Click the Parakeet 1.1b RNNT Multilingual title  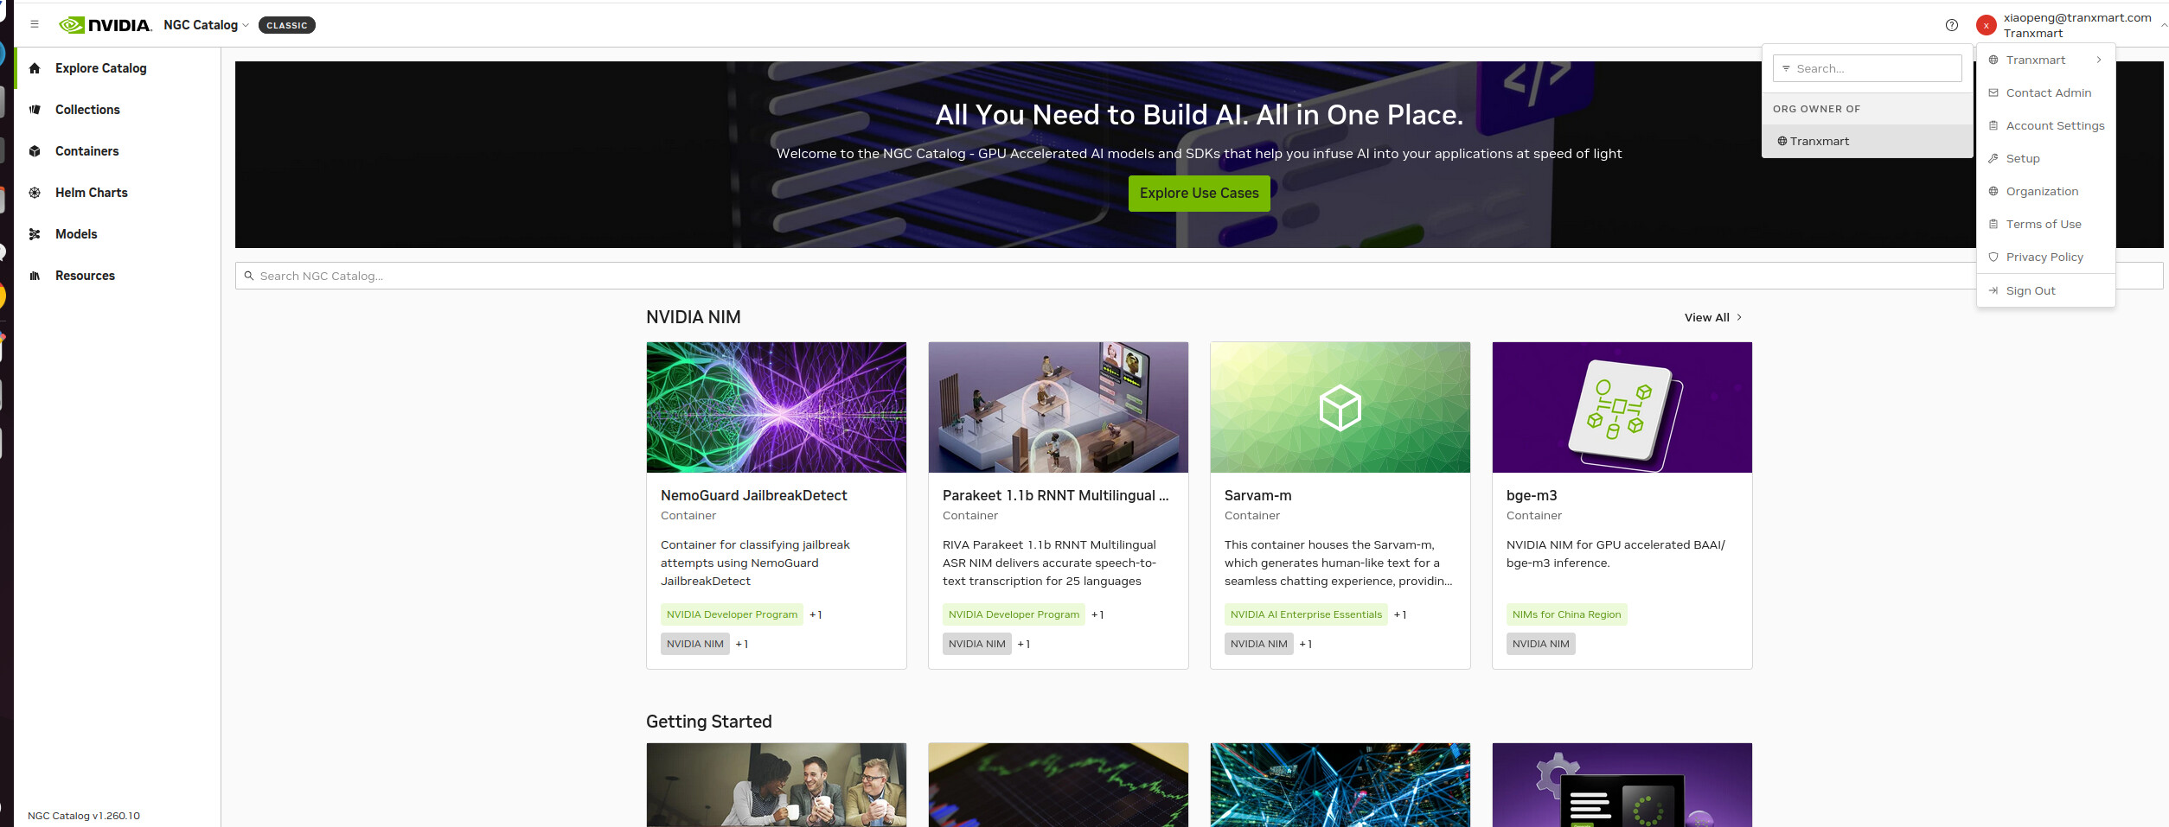1055,495
